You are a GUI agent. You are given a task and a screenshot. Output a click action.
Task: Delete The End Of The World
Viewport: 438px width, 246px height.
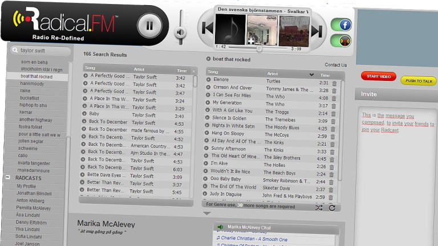pyautogui.click(x=331, y=190)
